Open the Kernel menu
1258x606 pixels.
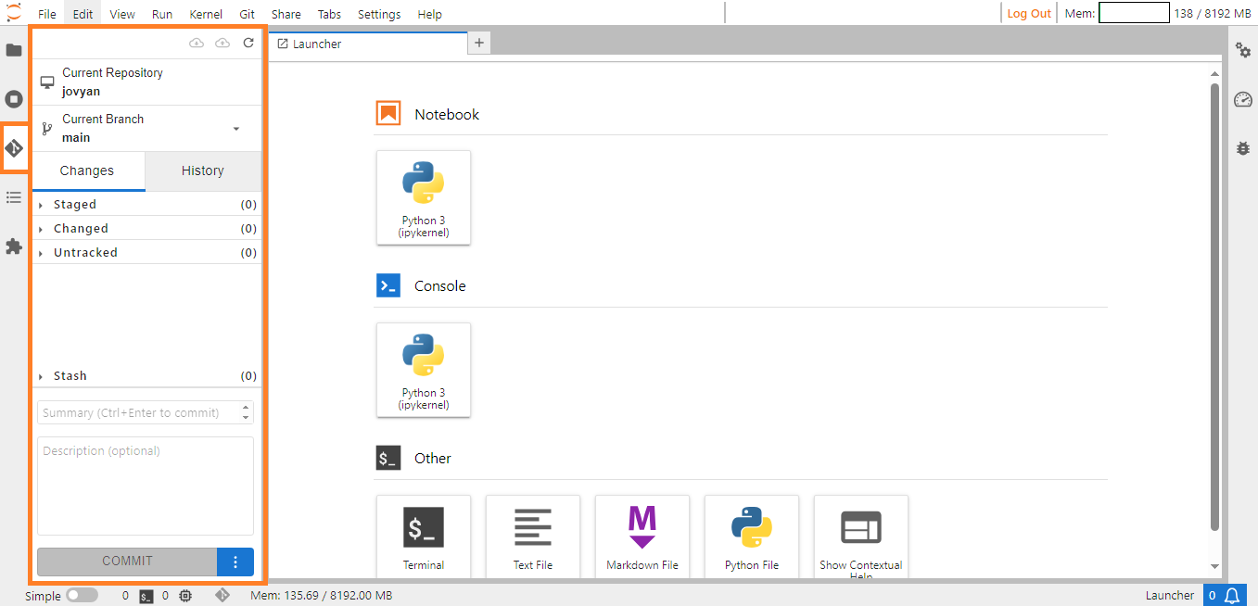coord(206,14)
